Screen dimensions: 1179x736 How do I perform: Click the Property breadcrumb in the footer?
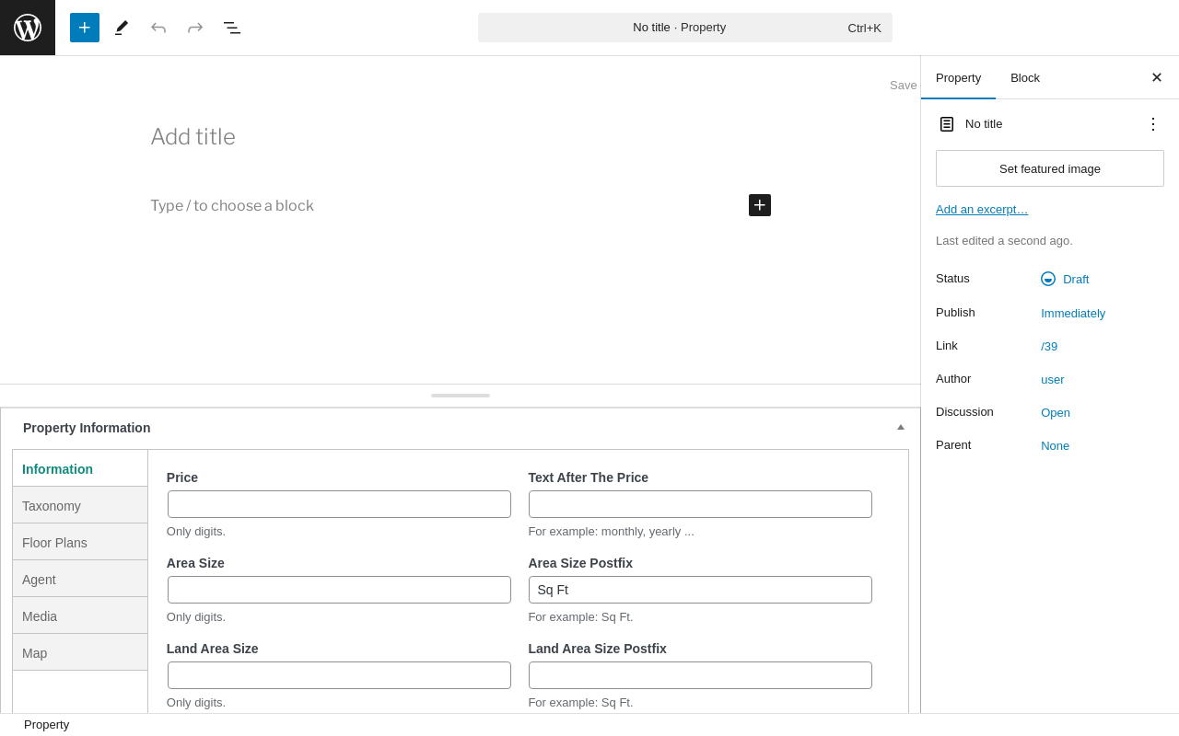pos(46,725)
